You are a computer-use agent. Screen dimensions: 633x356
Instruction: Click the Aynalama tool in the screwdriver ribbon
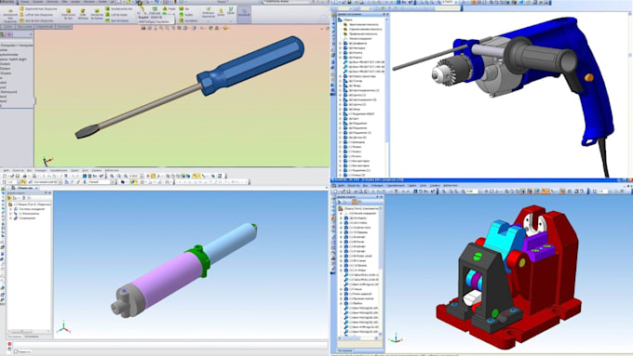click(x=188, y=20)
